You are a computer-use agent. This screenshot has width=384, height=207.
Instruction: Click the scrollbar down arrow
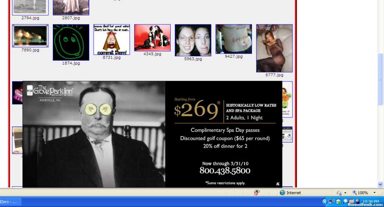point(380,184)
